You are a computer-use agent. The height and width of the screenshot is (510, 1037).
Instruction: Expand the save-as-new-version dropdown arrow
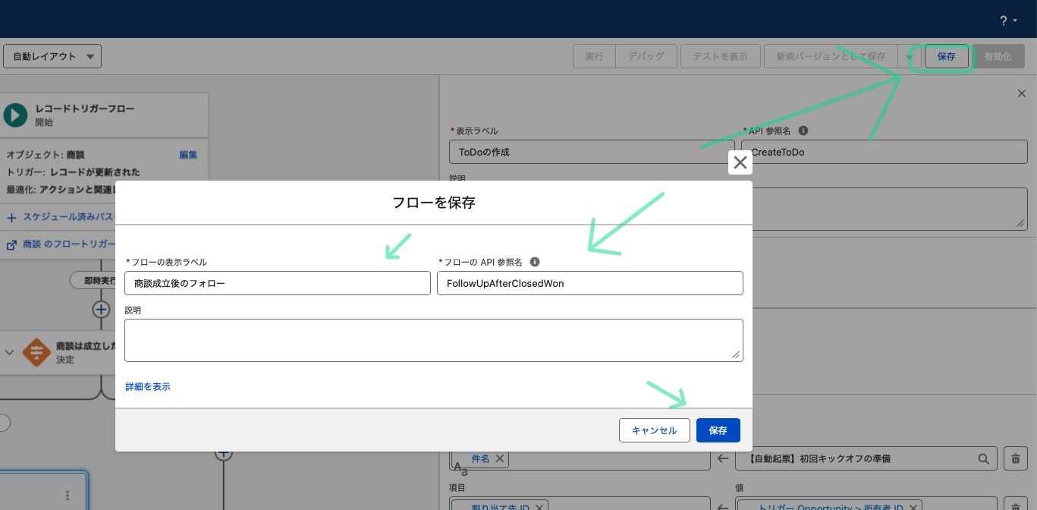[x=910, y=57]
